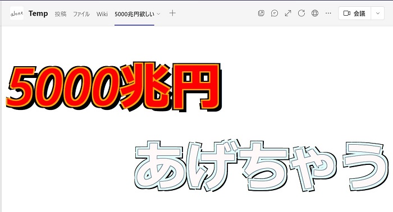Viewport: 393px width, 212px height.
Task: Reload the tab with refresh icon
Action: pos(301,13)
